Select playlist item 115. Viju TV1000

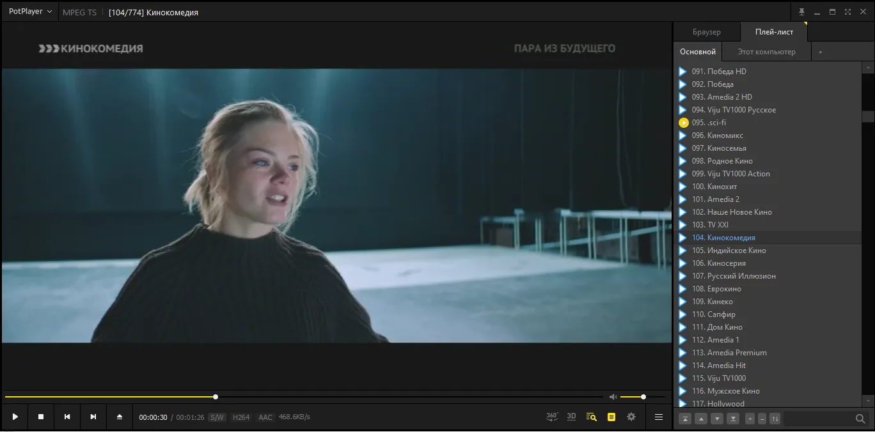768,378
